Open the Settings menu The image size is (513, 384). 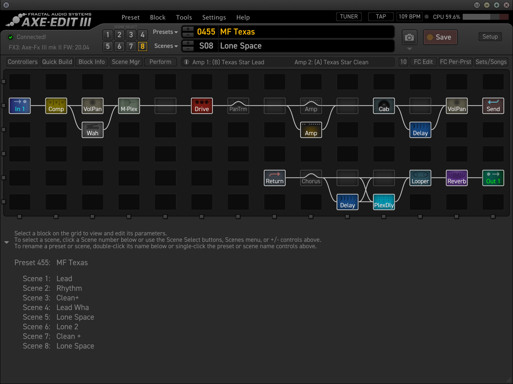click(214, 17)
